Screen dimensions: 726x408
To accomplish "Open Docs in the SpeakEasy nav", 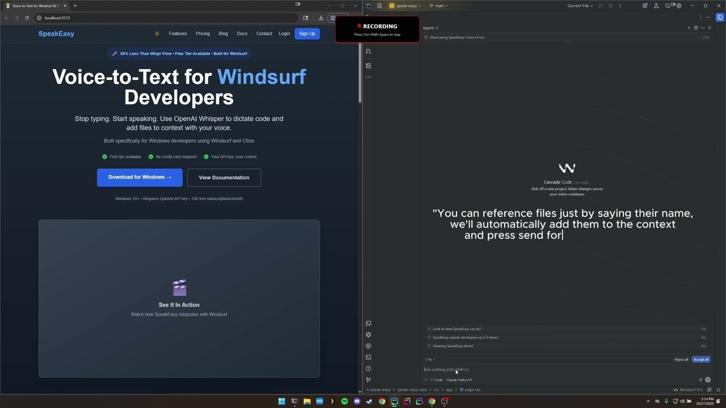I will (x=242, y=33).
